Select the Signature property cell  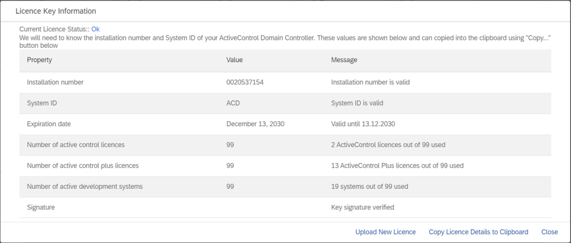tap(41, 208)
